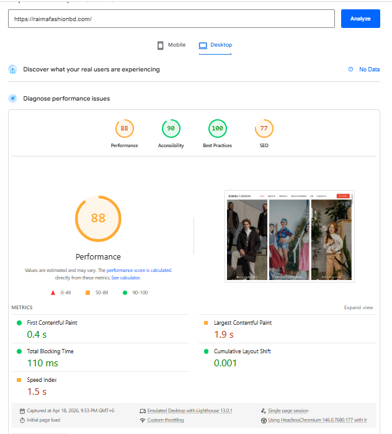Screen dimensions: 392x434
Task: Click the No Data info icon
Action: click(350, 70)
